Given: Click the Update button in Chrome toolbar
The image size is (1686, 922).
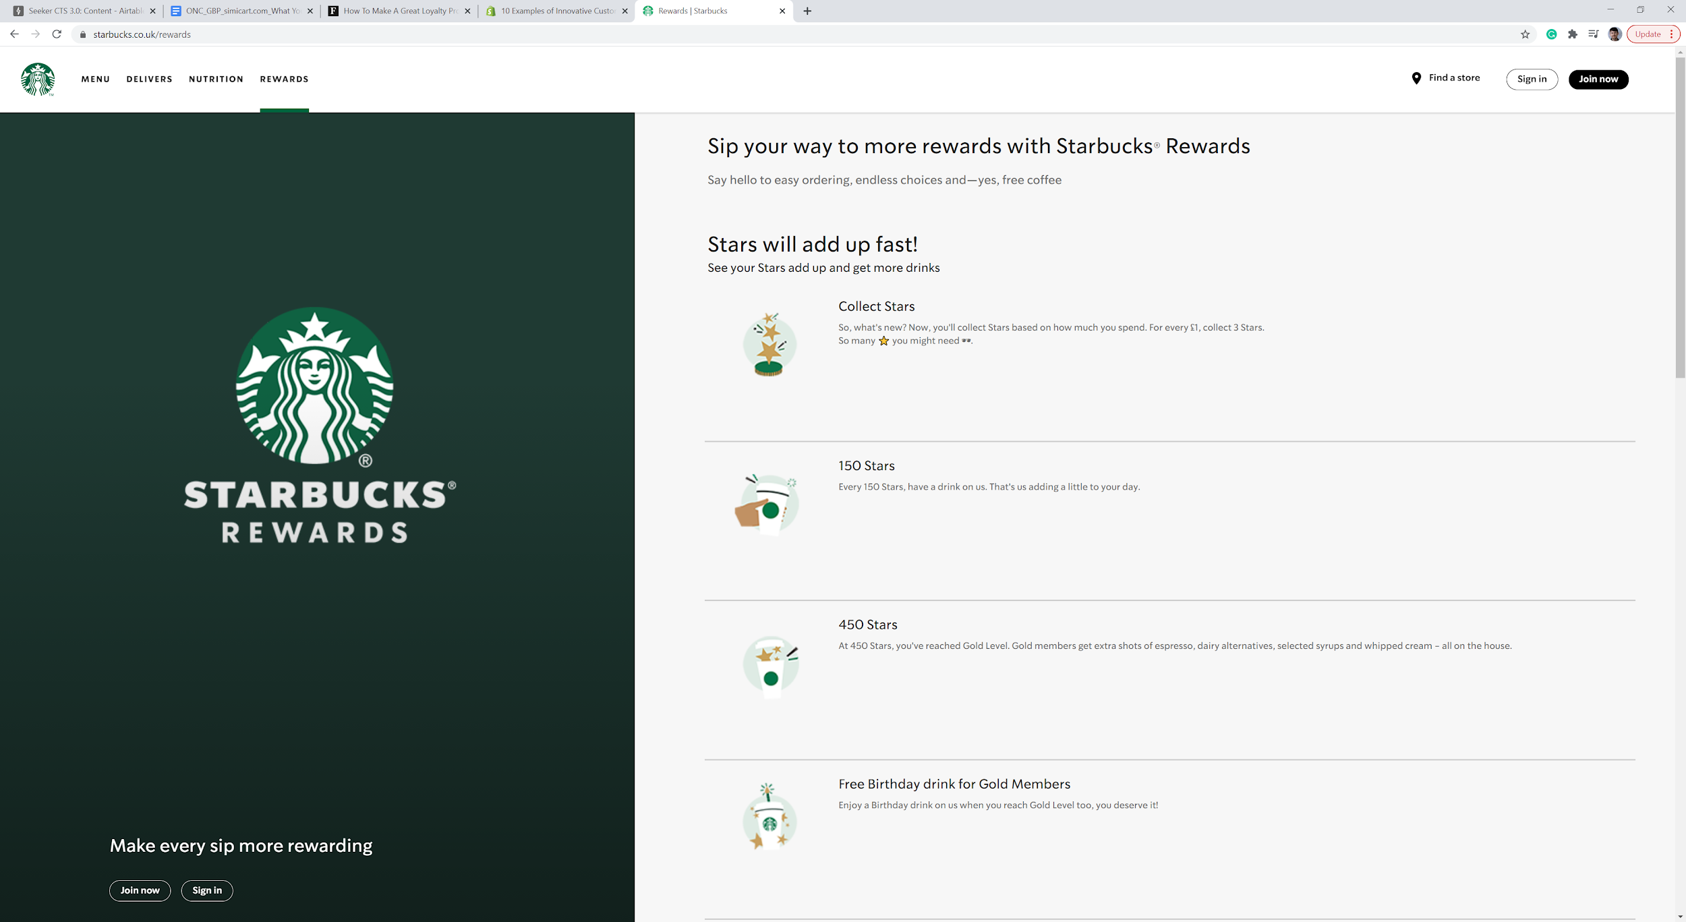Looking at the screenshot, I should tap(1653, 34).
